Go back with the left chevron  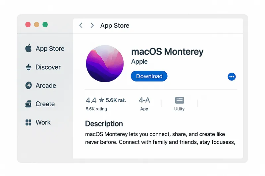(81, 25)
